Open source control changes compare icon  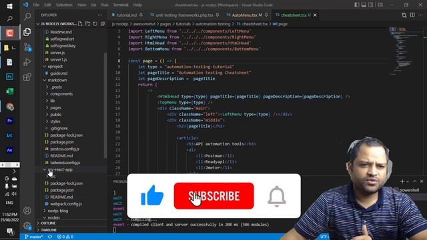(x=404, y=15)
